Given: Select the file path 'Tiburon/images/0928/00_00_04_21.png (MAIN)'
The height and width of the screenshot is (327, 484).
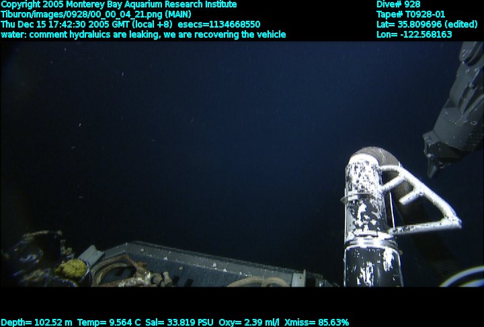Looking at the screenshot, I should coord(96,15).
